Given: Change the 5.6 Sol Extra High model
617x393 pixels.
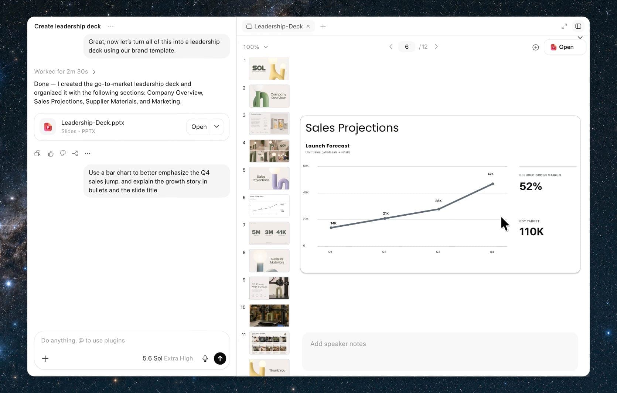Looking at the screenshot, I should 168,358.
